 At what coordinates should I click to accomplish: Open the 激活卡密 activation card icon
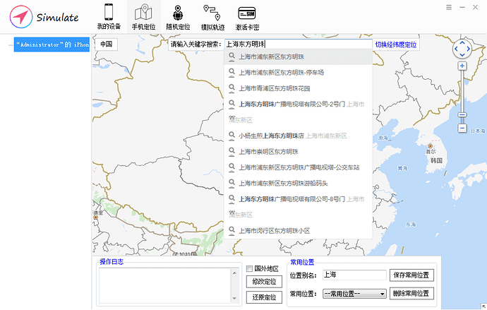tap(246, 18)
